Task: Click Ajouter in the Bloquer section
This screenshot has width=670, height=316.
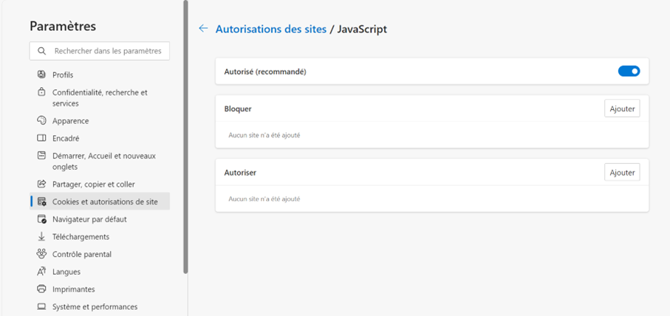Action: click(621, 109)
